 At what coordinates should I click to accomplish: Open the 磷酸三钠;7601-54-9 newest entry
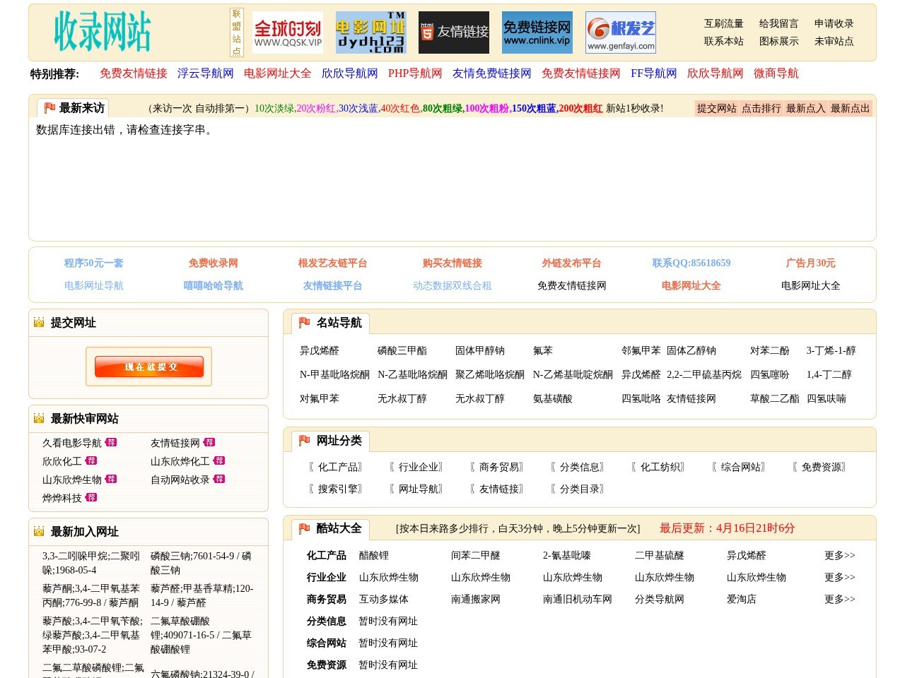202,563
